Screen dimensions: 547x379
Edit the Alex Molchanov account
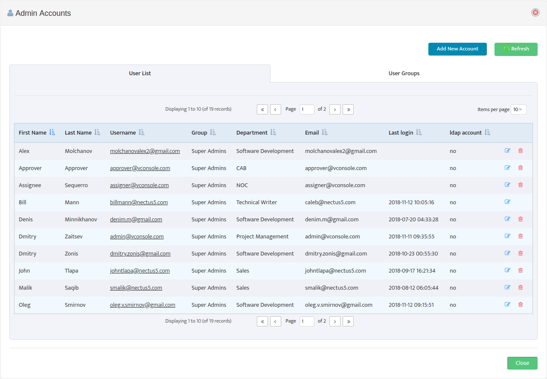point(507,151)
